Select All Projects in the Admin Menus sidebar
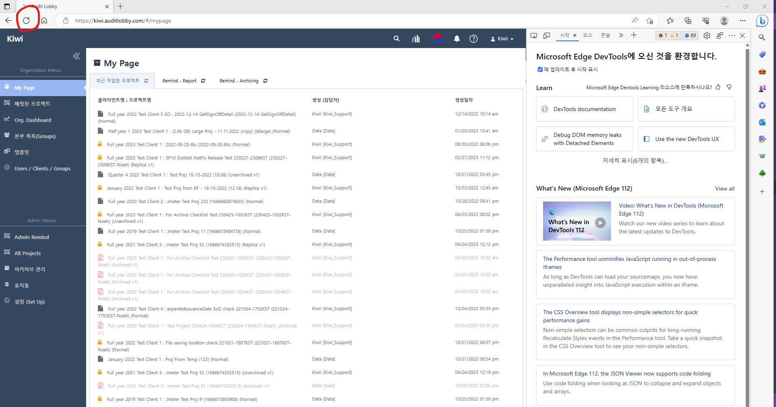The image size is (776, 407). click(27, 253)
